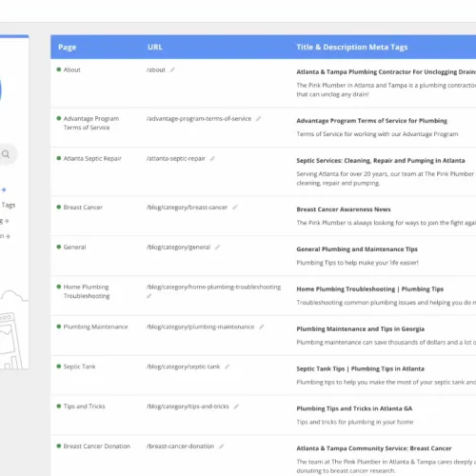Edit the /blog/category/general URL pencil

pos(217,248)
